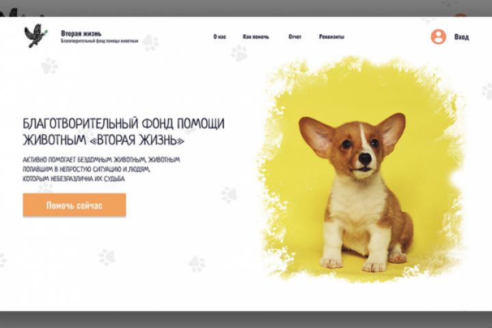Image resolution: width=492 pixels, height=328 pixels.
Task: Open the О нас menu item
Action: pos(219,37)
